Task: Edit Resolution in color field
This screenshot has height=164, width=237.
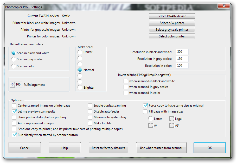Action: point(182,65)
